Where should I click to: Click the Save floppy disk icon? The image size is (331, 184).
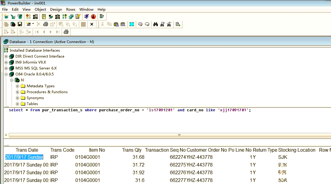20,24
